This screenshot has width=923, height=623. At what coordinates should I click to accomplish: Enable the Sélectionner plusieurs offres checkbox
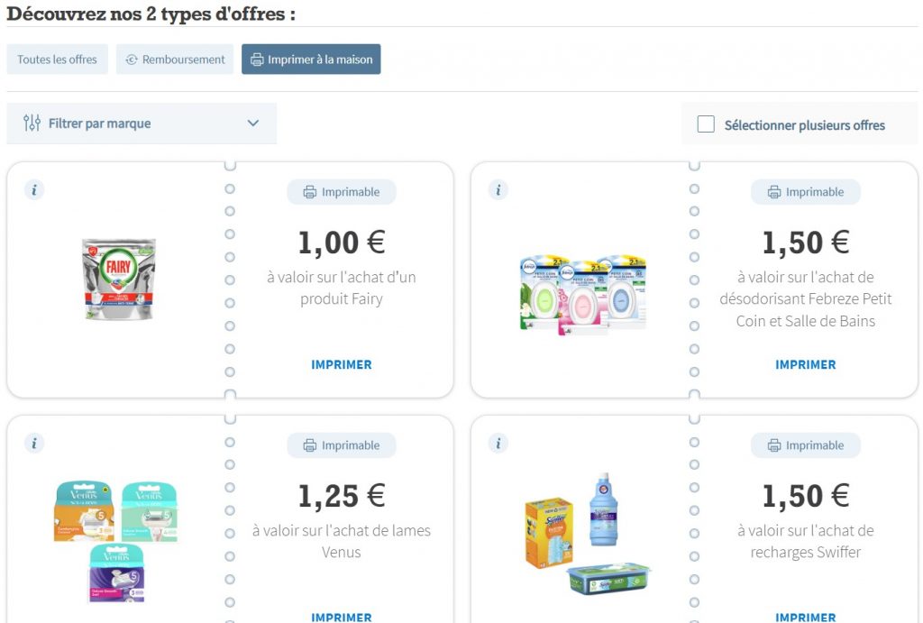706,124
